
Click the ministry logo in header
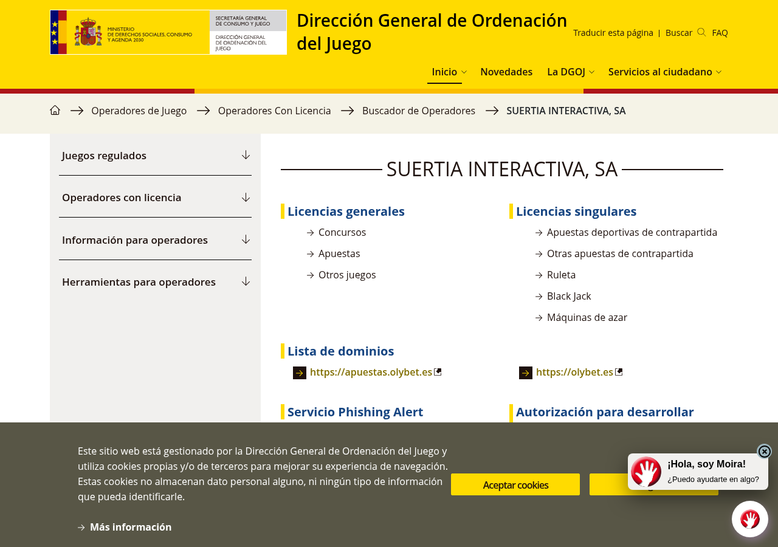pyautogui.click(x=168, y=32)
